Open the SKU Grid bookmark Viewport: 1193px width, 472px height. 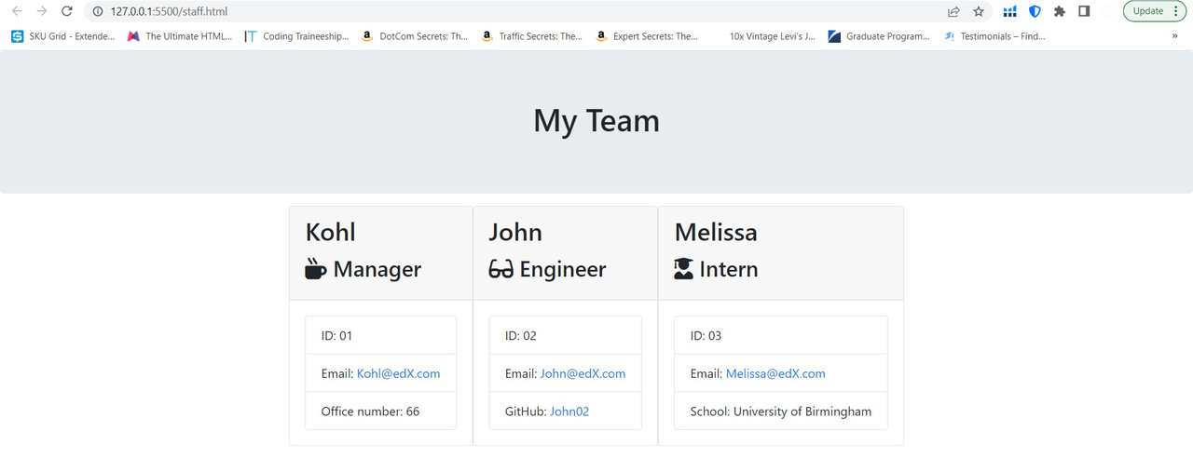(63, 36)
